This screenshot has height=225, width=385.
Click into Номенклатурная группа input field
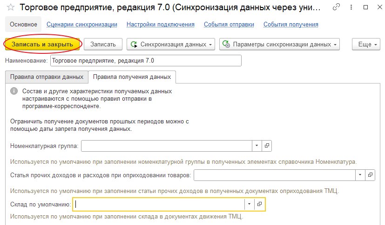click(x=167, y=146)
